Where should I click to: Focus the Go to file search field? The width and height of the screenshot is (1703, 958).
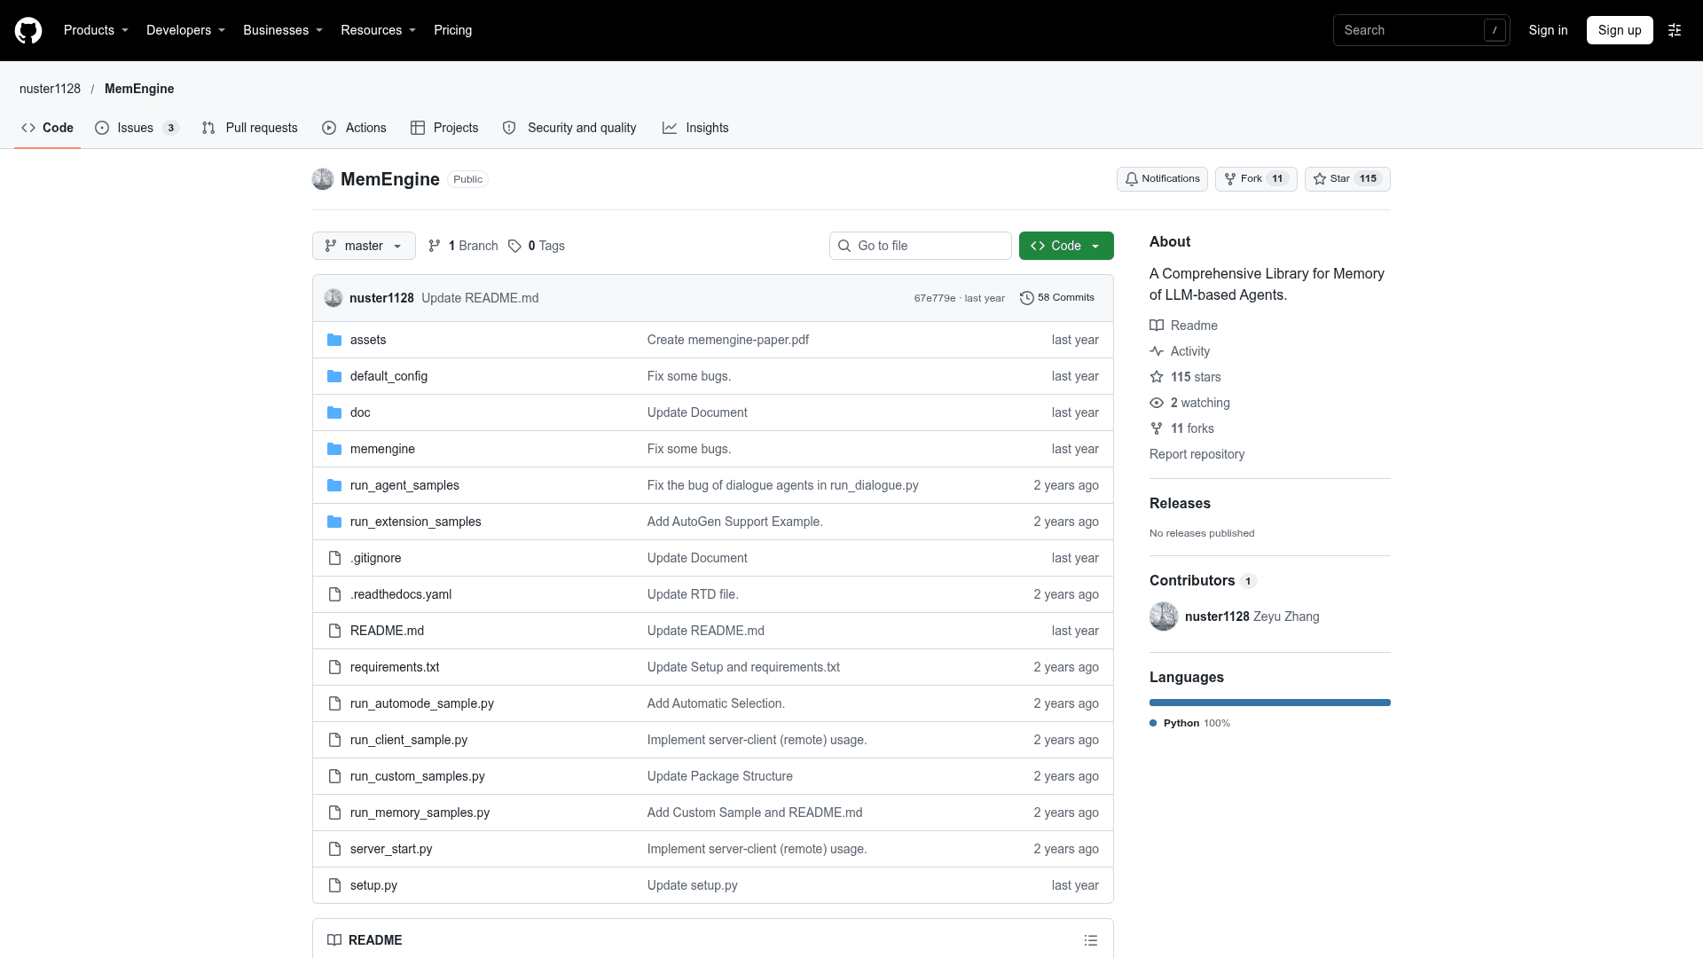point(921,246)
